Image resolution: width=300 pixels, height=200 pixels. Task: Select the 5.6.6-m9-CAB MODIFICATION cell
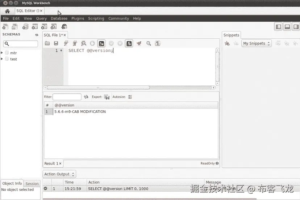pyautogui.click(x=80, y=111)
